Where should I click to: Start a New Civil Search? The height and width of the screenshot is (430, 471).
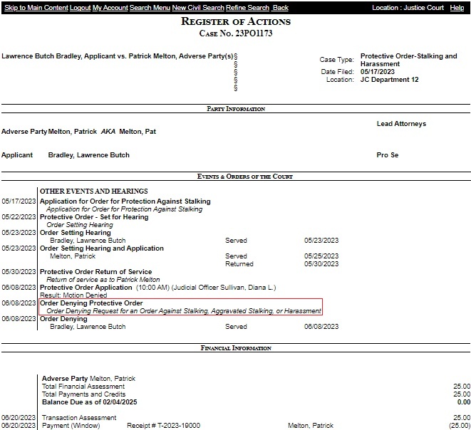(198, 8)
